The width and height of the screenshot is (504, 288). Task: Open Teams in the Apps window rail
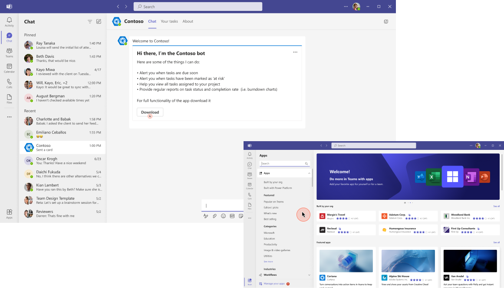[250, 175]
